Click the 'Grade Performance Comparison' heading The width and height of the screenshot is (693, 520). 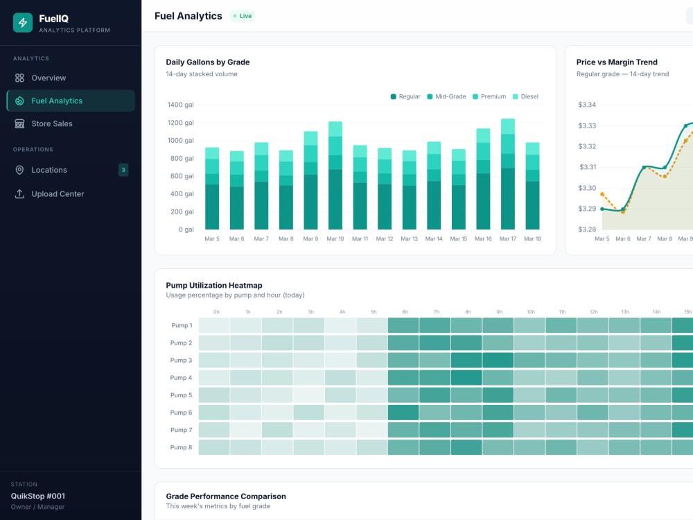226,496
